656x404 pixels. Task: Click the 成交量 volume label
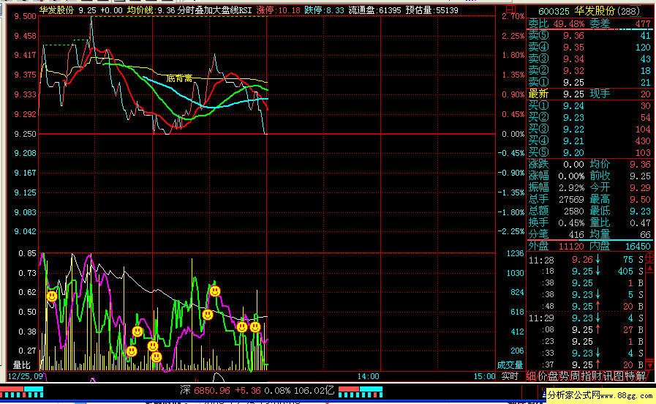(x=510, y=365)
